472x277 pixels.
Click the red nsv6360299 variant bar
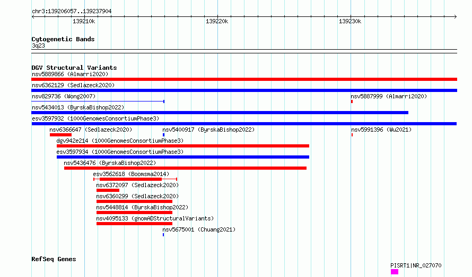pos(134,201)
